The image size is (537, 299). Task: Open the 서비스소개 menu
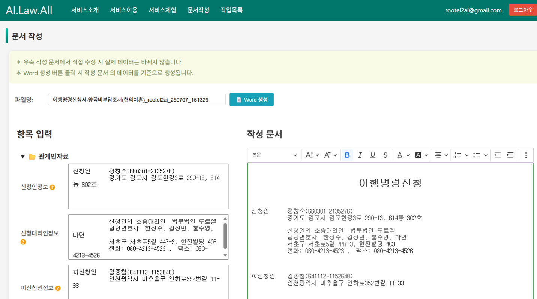85,10
